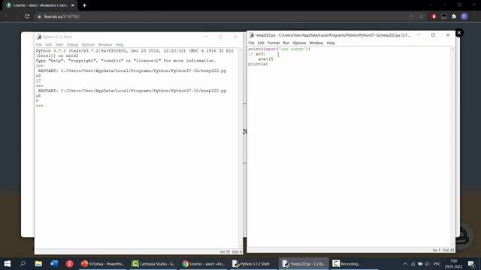
Task: Open File menu in esep222.py editor
Action: pyautogui.click(x=251, y=43)
